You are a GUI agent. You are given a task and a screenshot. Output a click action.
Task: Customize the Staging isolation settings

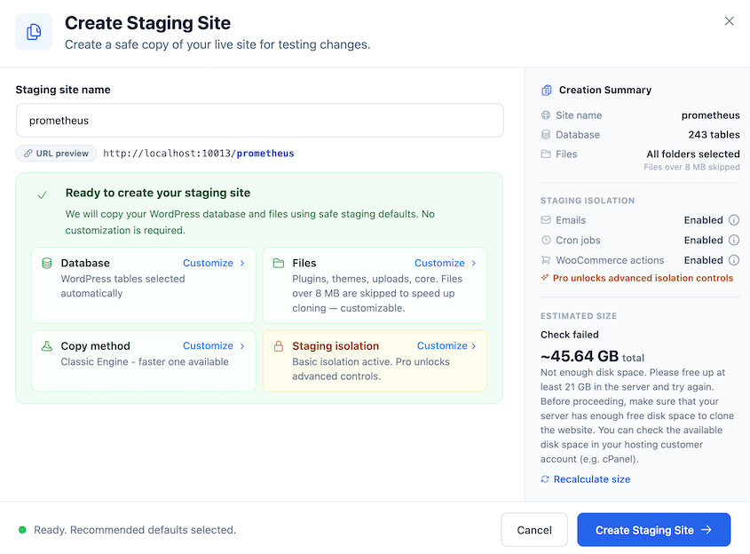coord(442,346)
